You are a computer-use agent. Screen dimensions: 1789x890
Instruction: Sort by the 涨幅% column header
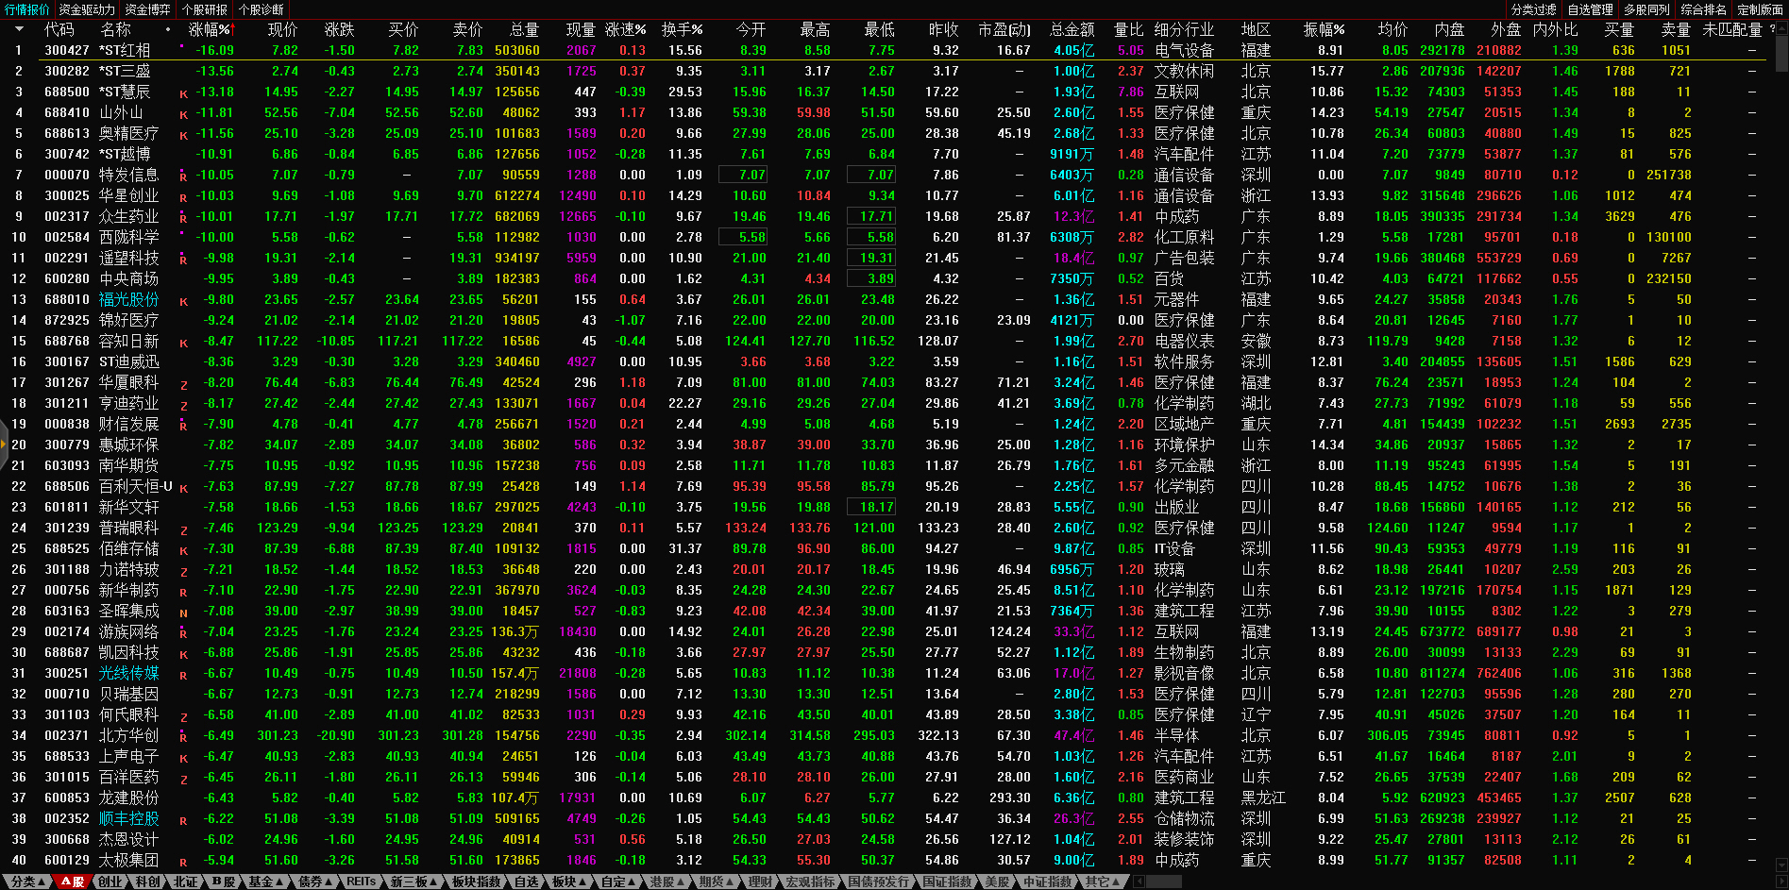210,30
